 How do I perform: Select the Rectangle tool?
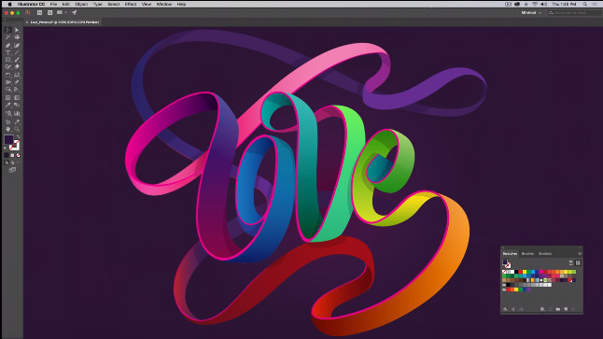coord(7,60)
